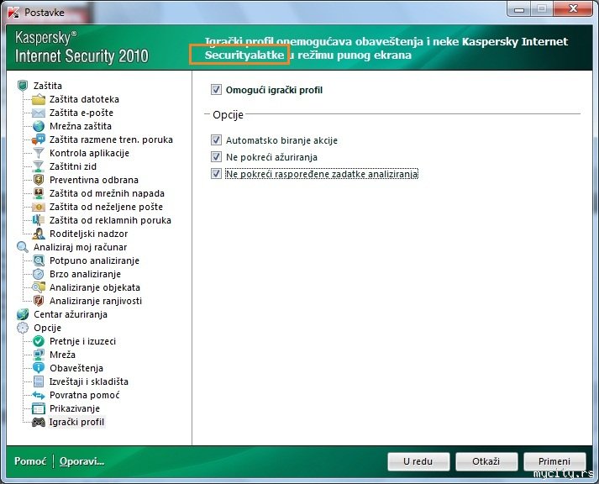Select Obaveštenja tree item
Viewport: 599px width, 484px height.
point(76,368)
